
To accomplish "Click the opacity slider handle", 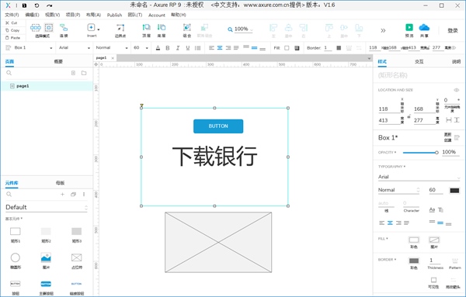I will (436, 153).
